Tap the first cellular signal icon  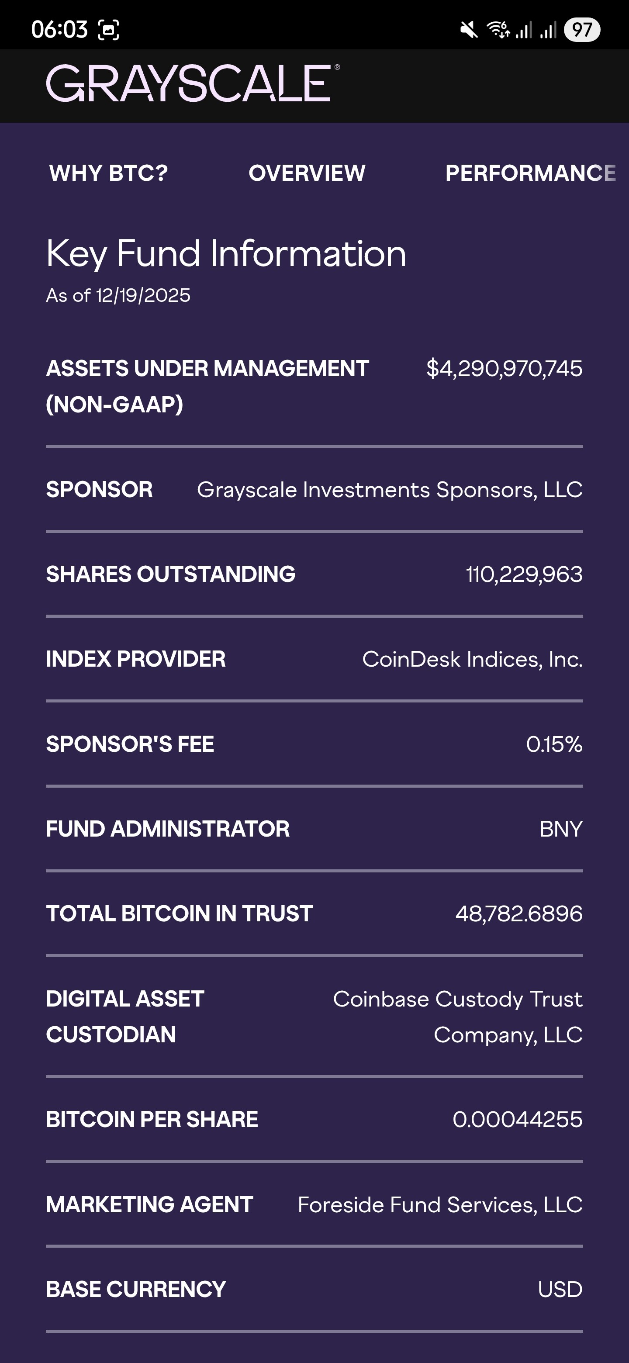[x=524, y=30]
